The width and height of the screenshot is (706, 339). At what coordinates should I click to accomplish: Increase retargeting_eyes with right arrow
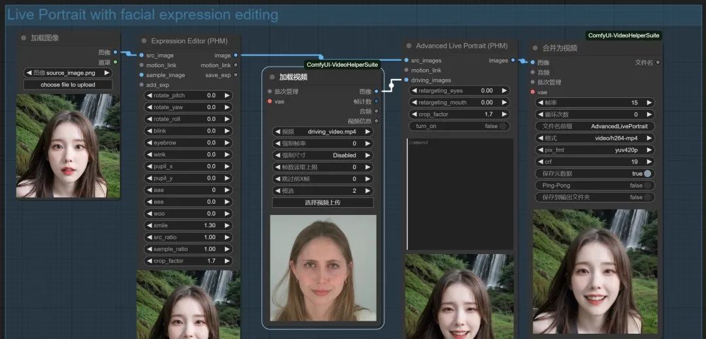point(504,90)
